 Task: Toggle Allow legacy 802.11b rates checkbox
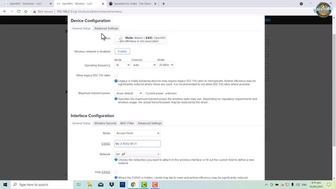coord(116,76)
